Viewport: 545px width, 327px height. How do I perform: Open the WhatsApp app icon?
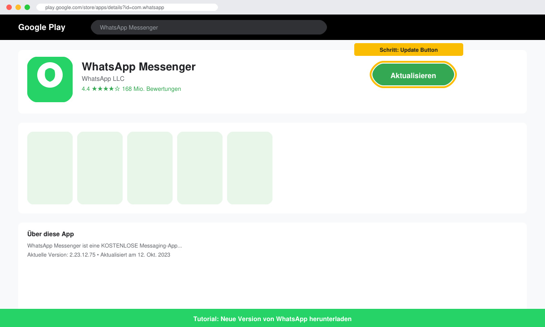click(x=50, y=79)
